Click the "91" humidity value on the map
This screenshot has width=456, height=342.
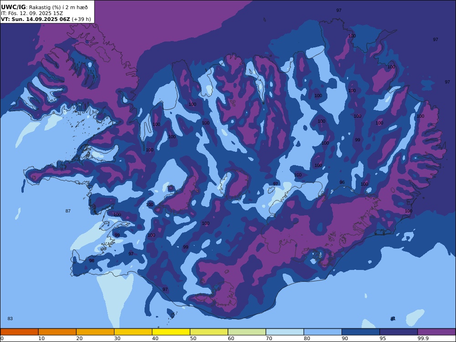point(393,319)
